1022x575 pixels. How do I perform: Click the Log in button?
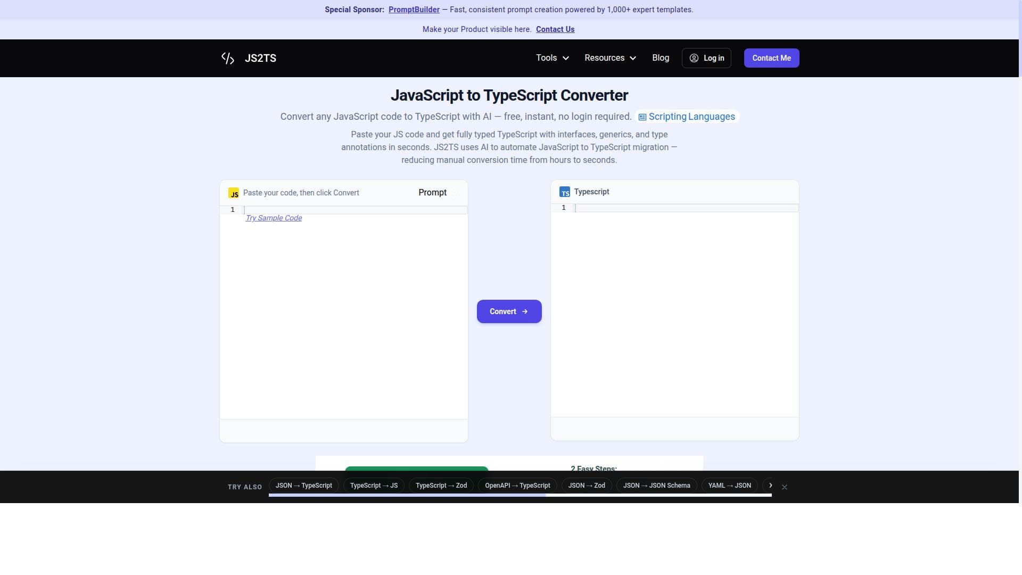(x=706, y=58)
